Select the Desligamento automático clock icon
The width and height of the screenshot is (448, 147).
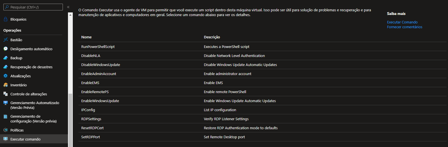pos(5,49)
